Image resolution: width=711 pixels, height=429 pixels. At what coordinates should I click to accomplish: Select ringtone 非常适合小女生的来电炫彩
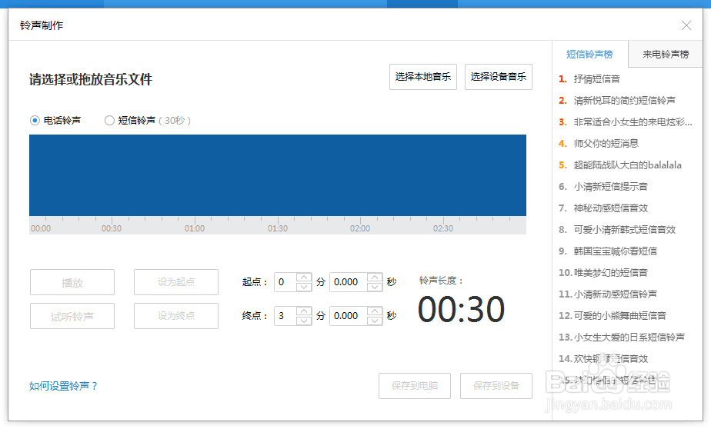click(x=633, y=122)
